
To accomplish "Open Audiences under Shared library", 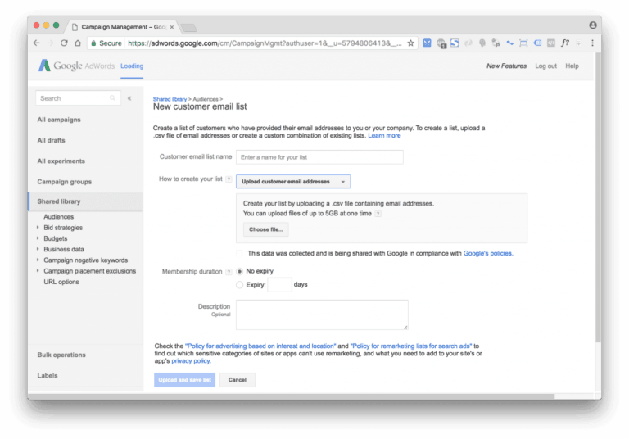I will 59,217.
